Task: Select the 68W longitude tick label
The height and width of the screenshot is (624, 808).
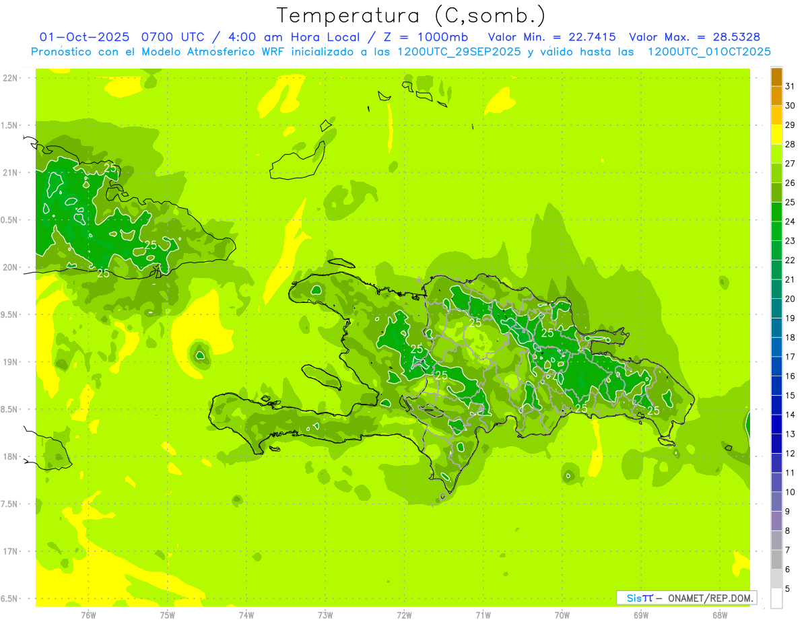Action: 719,615
